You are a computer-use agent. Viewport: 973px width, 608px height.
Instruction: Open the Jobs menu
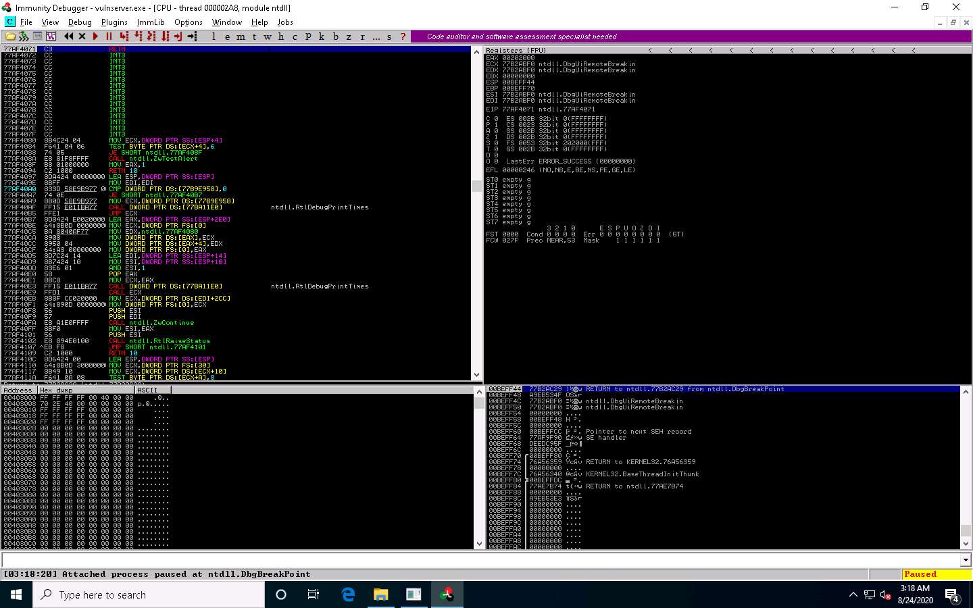[x=285, y=22]
